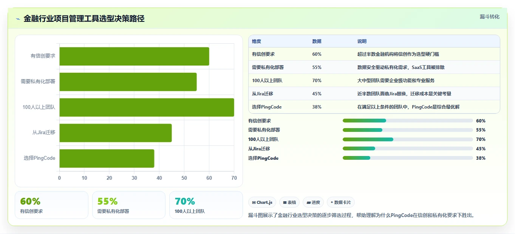Click the funnel summary paragraph at bottom
The image size is (515, 234).
tap(361, 216)
